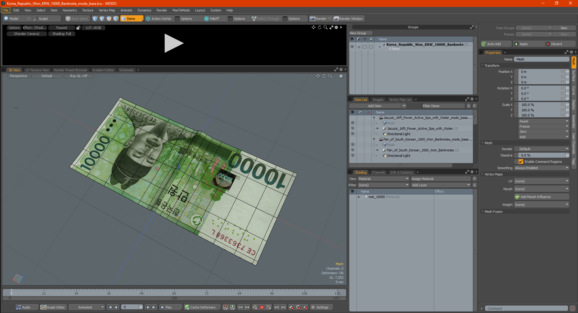Switch to Channels tab
578x313 pixels.
tap(378, 172)
